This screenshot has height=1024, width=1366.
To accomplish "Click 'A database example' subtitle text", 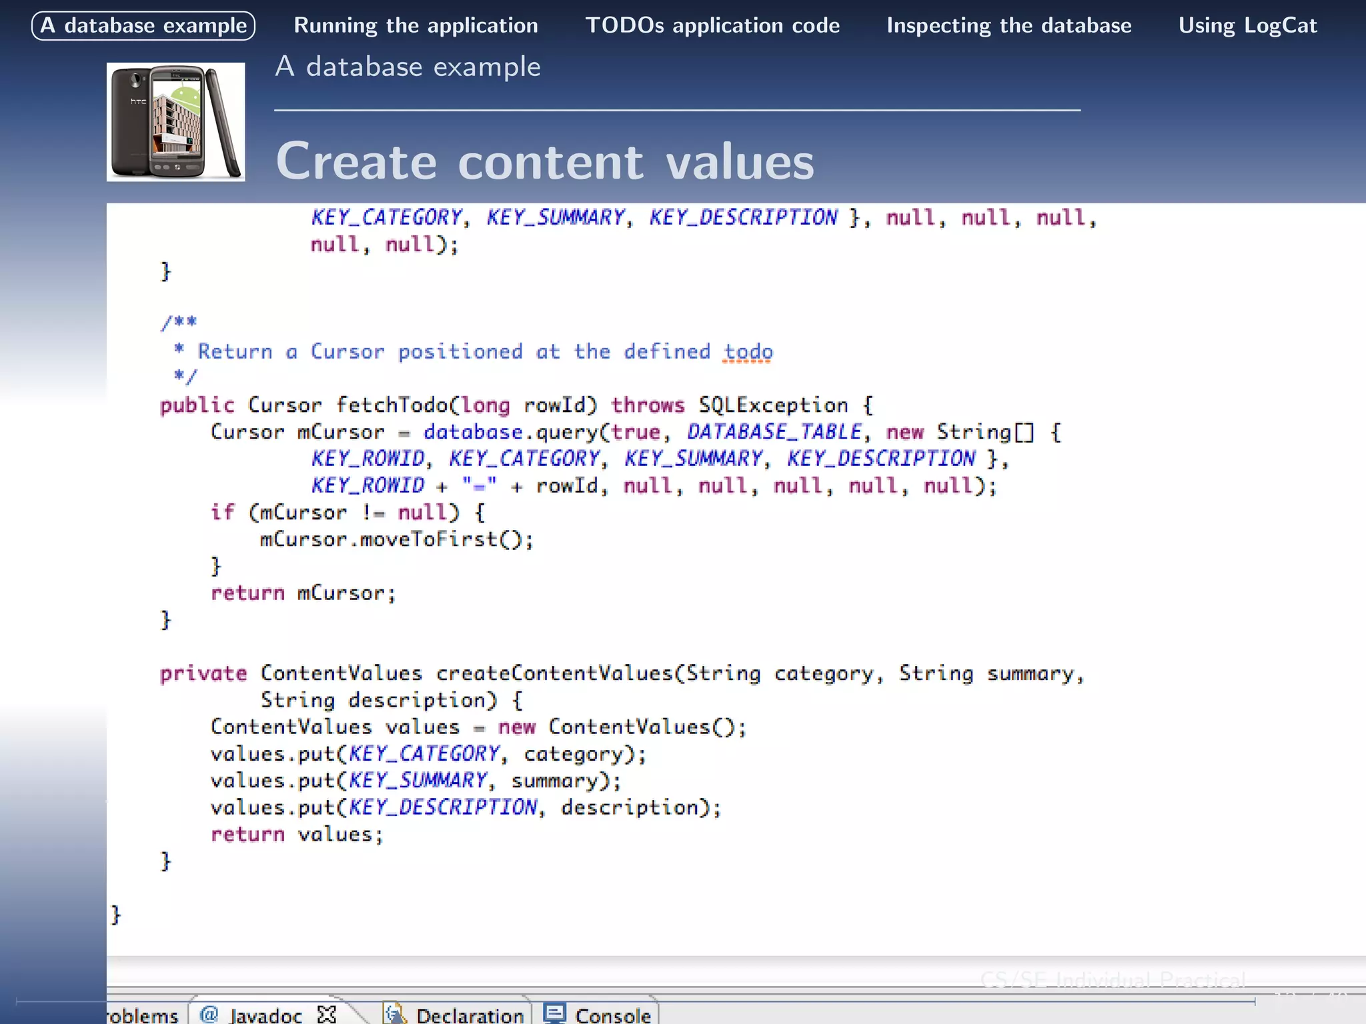I will click(x=408, y=67).
